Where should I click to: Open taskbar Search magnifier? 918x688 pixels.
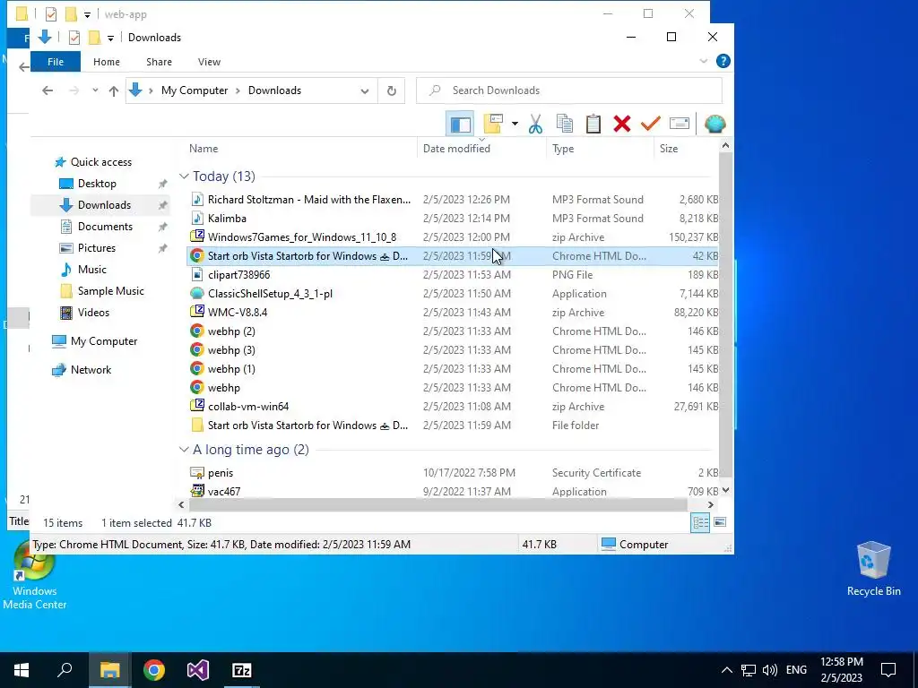tap(65, 670)
